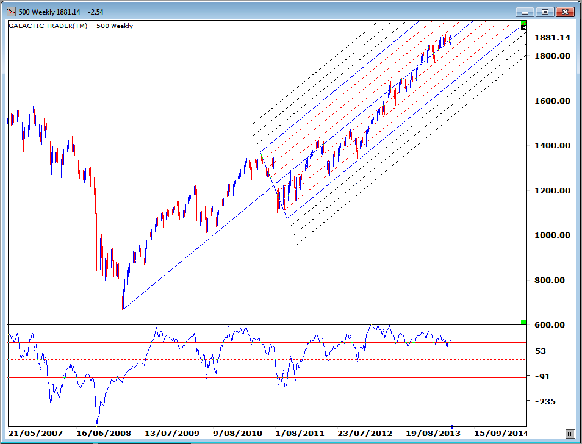582x444 pixels.
Task: Click the -91 oscillator axis value
Action: (543, 376)
